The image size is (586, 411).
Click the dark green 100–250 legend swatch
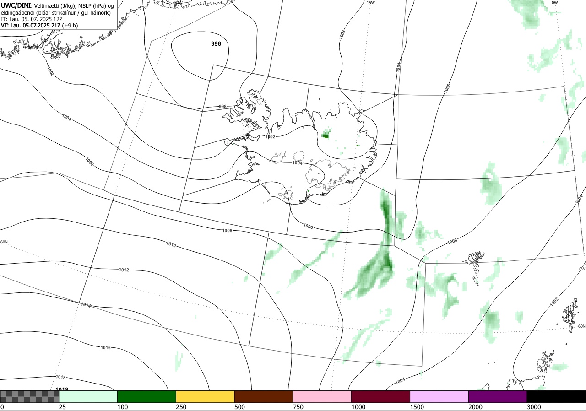147,396
